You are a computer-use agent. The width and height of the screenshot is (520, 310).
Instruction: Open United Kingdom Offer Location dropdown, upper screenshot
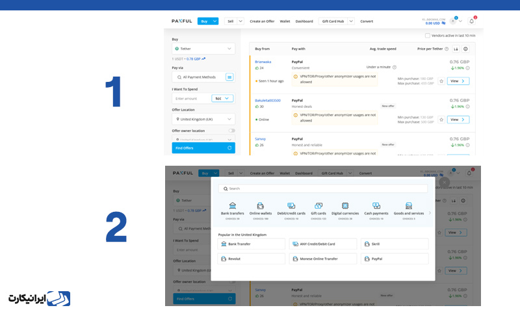(x=203, y=119)
